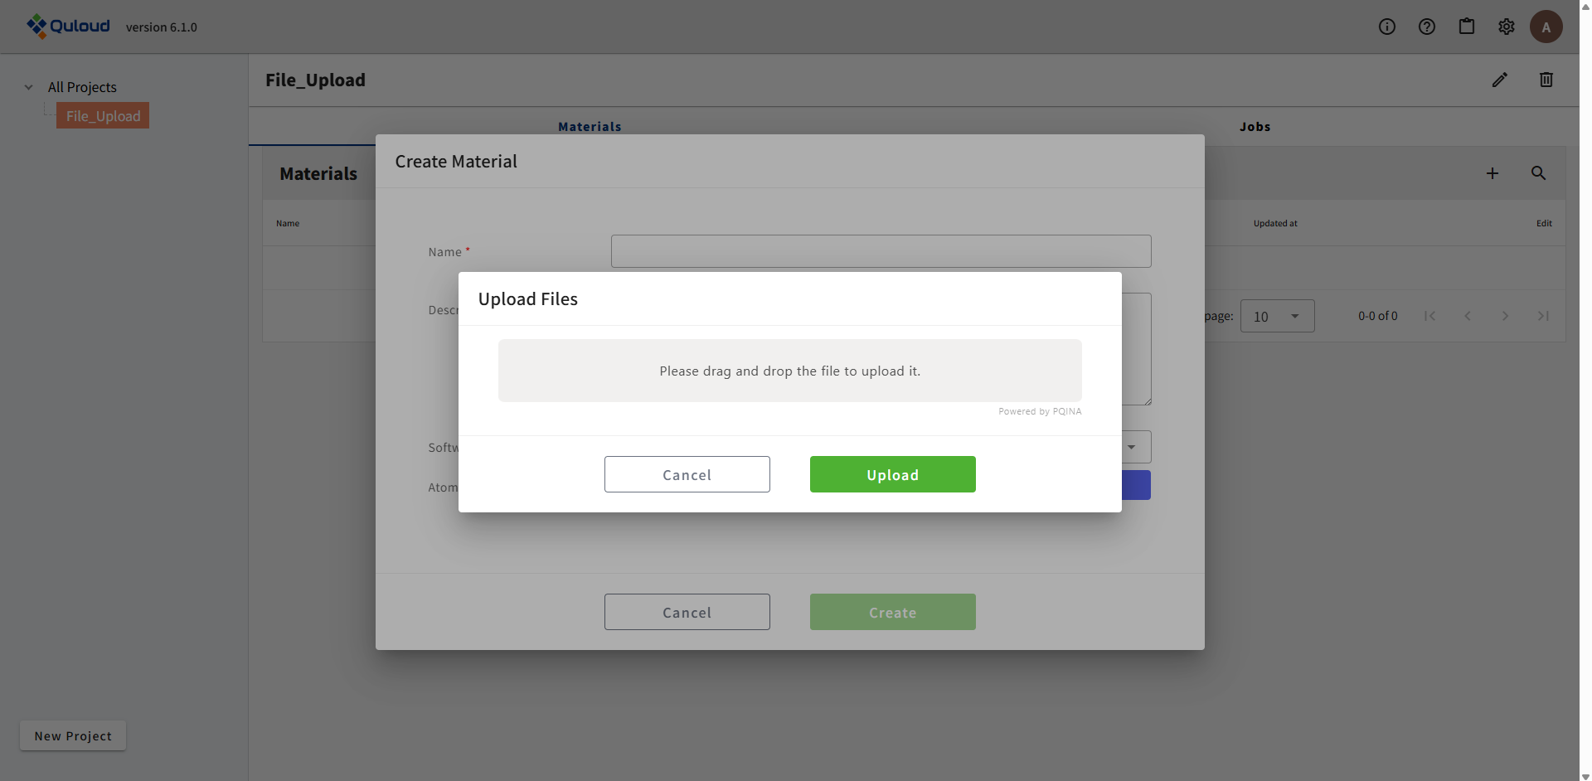
Task: Open settings gear icon
Action: pos(1507,27)
